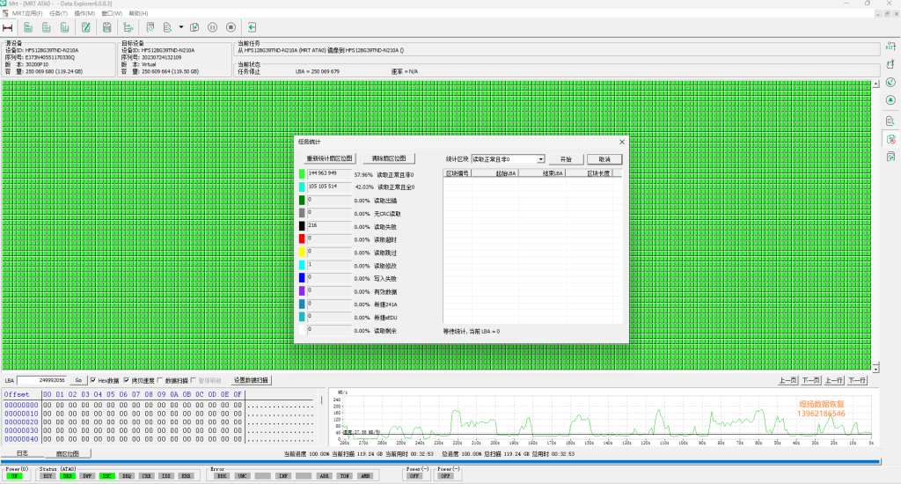Viewport: 901px width, 484px height.
Task: Click the tree structure icon in toolbar
Action: click(x=128, y=27)
